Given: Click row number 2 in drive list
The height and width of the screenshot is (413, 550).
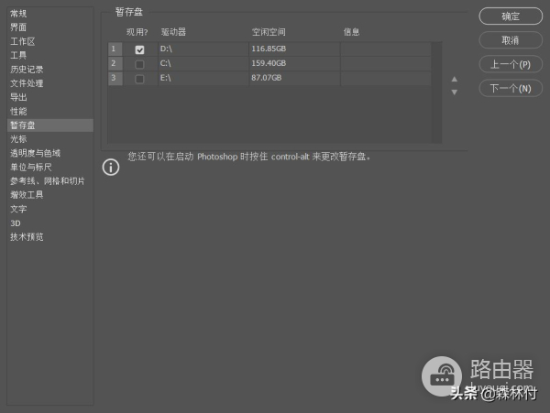Looking at the screenshot, I should tap(115, 64).
